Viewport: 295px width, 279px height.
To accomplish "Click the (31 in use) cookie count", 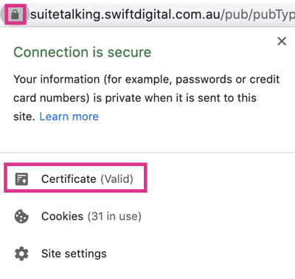I will [x=114, y=216].
